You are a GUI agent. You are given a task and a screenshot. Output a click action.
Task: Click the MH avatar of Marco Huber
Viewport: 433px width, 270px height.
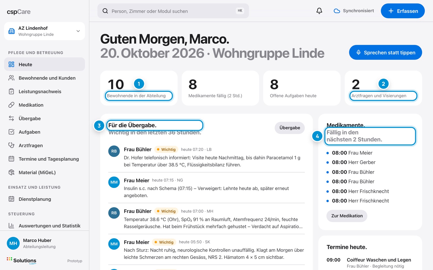click(13, 243)
